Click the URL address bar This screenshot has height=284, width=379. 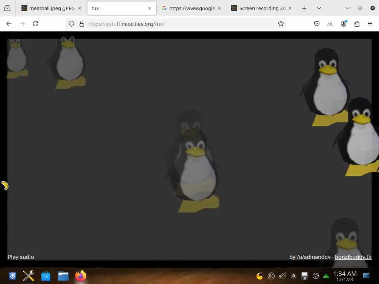177,24
